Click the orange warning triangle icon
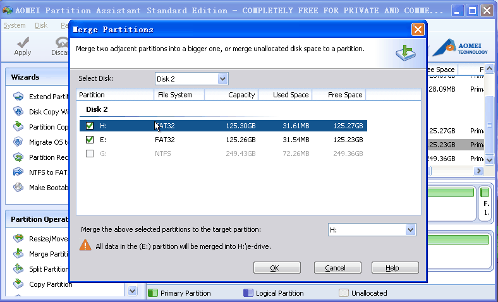 pos(85,245)
